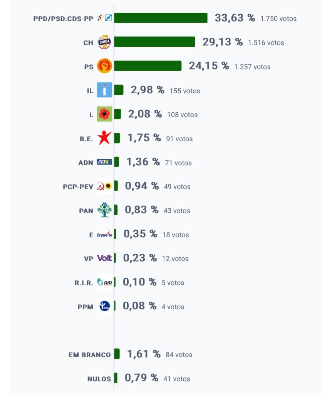
Task: Click the PCP-PEV hammer and sunflower logo
Action: point(104,186)
